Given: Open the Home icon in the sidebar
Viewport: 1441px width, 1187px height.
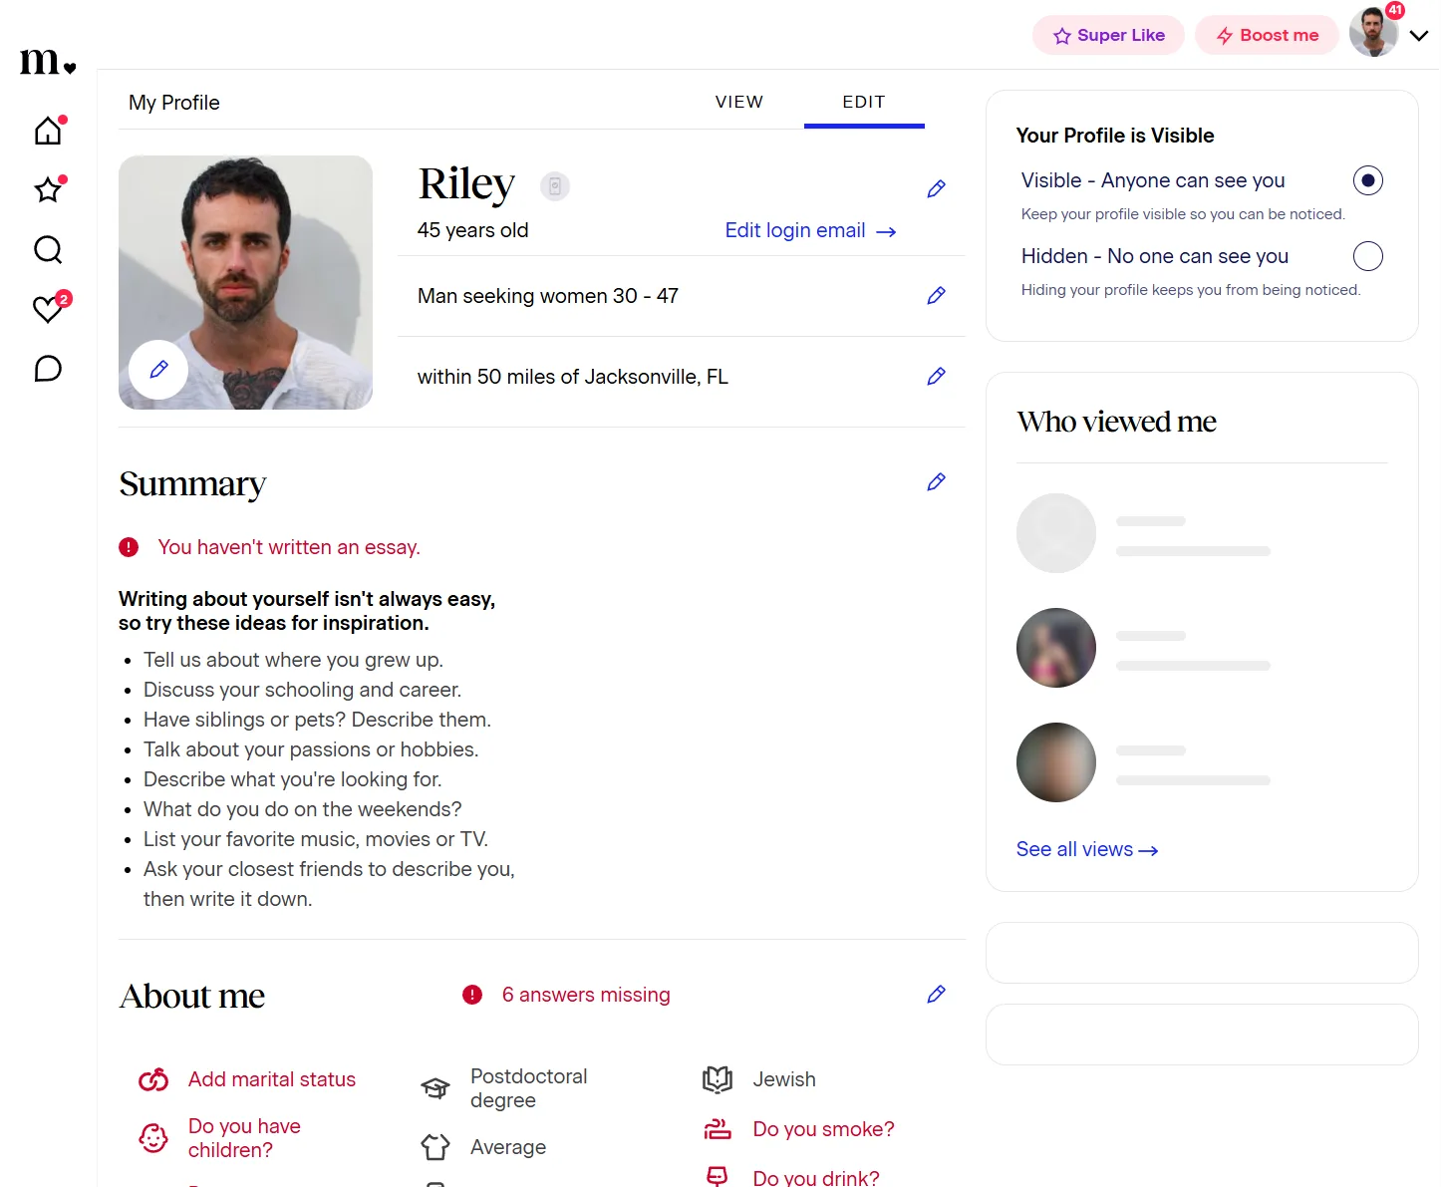Looking at the screenshot, I should (48, 131).
